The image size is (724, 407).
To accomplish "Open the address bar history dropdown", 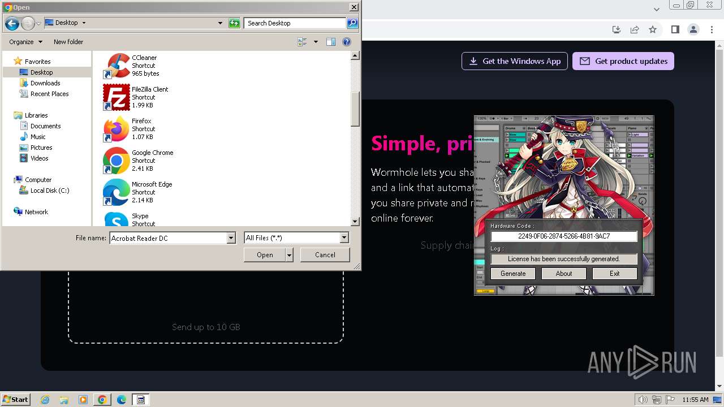I will pyautogui.click(x=220, y=23).
